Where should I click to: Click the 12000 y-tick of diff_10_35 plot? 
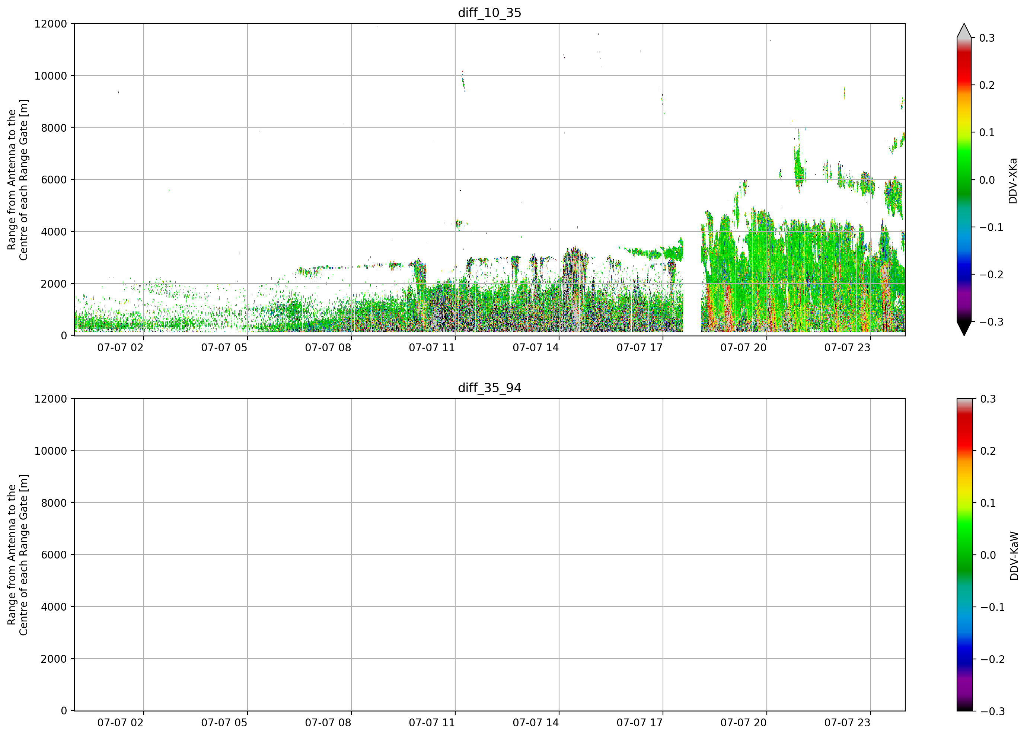click(x=51, y=24)
